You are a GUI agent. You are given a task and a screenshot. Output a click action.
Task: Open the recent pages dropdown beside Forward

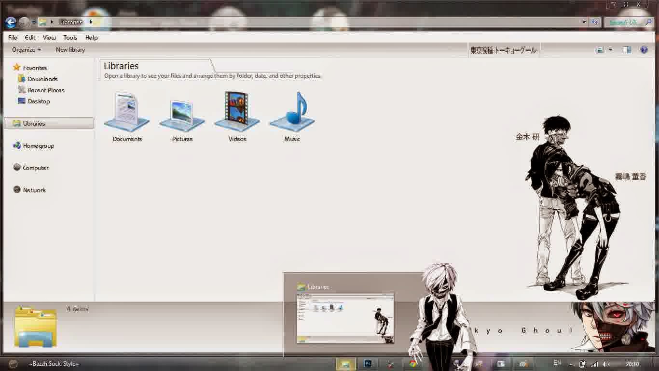pos(34,22)
